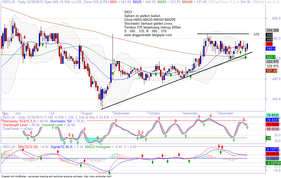Select the "MA50 = 523.70" legend value
The image size is (281, 178).
(169, 2)
